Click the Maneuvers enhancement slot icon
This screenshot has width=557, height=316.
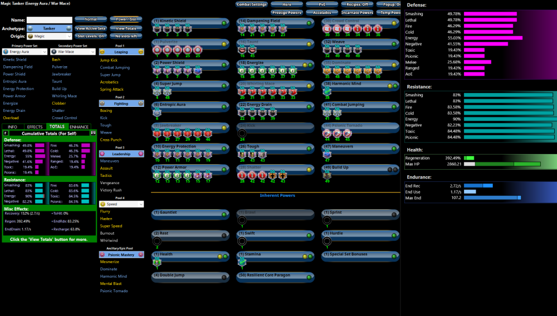coord(328,154)
